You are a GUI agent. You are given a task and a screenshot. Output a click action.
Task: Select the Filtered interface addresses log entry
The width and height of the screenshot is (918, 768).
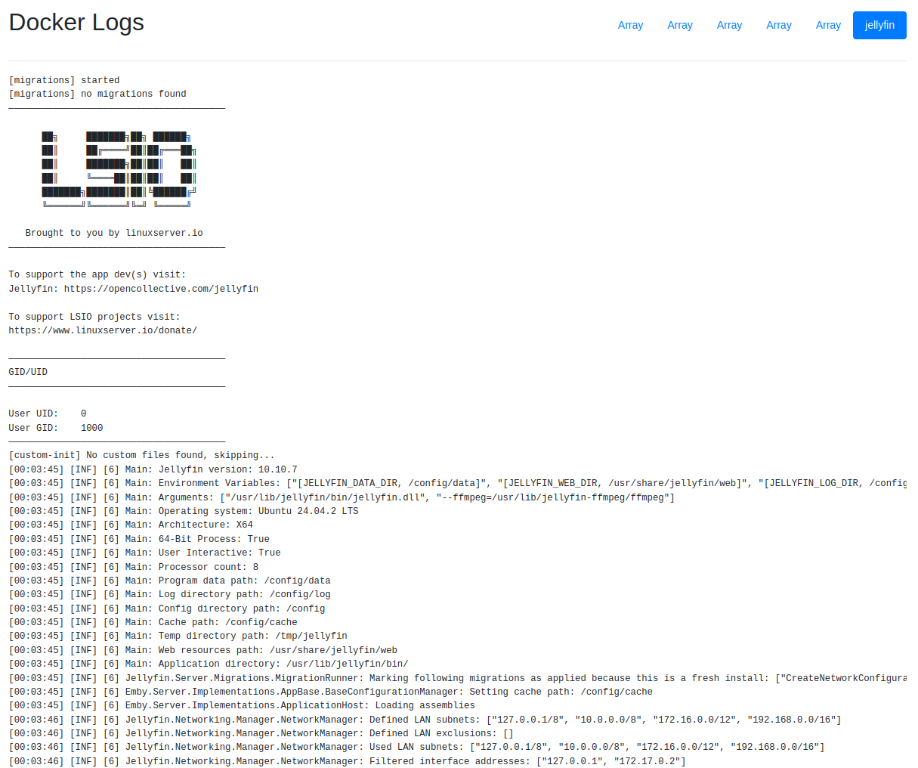(348, 761)
